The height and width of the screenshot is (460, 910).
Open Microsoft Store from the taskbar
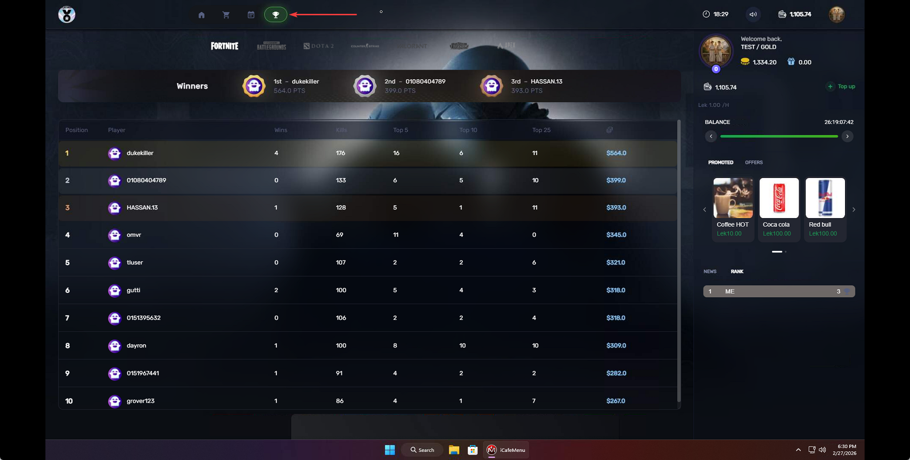click(473, 450)
